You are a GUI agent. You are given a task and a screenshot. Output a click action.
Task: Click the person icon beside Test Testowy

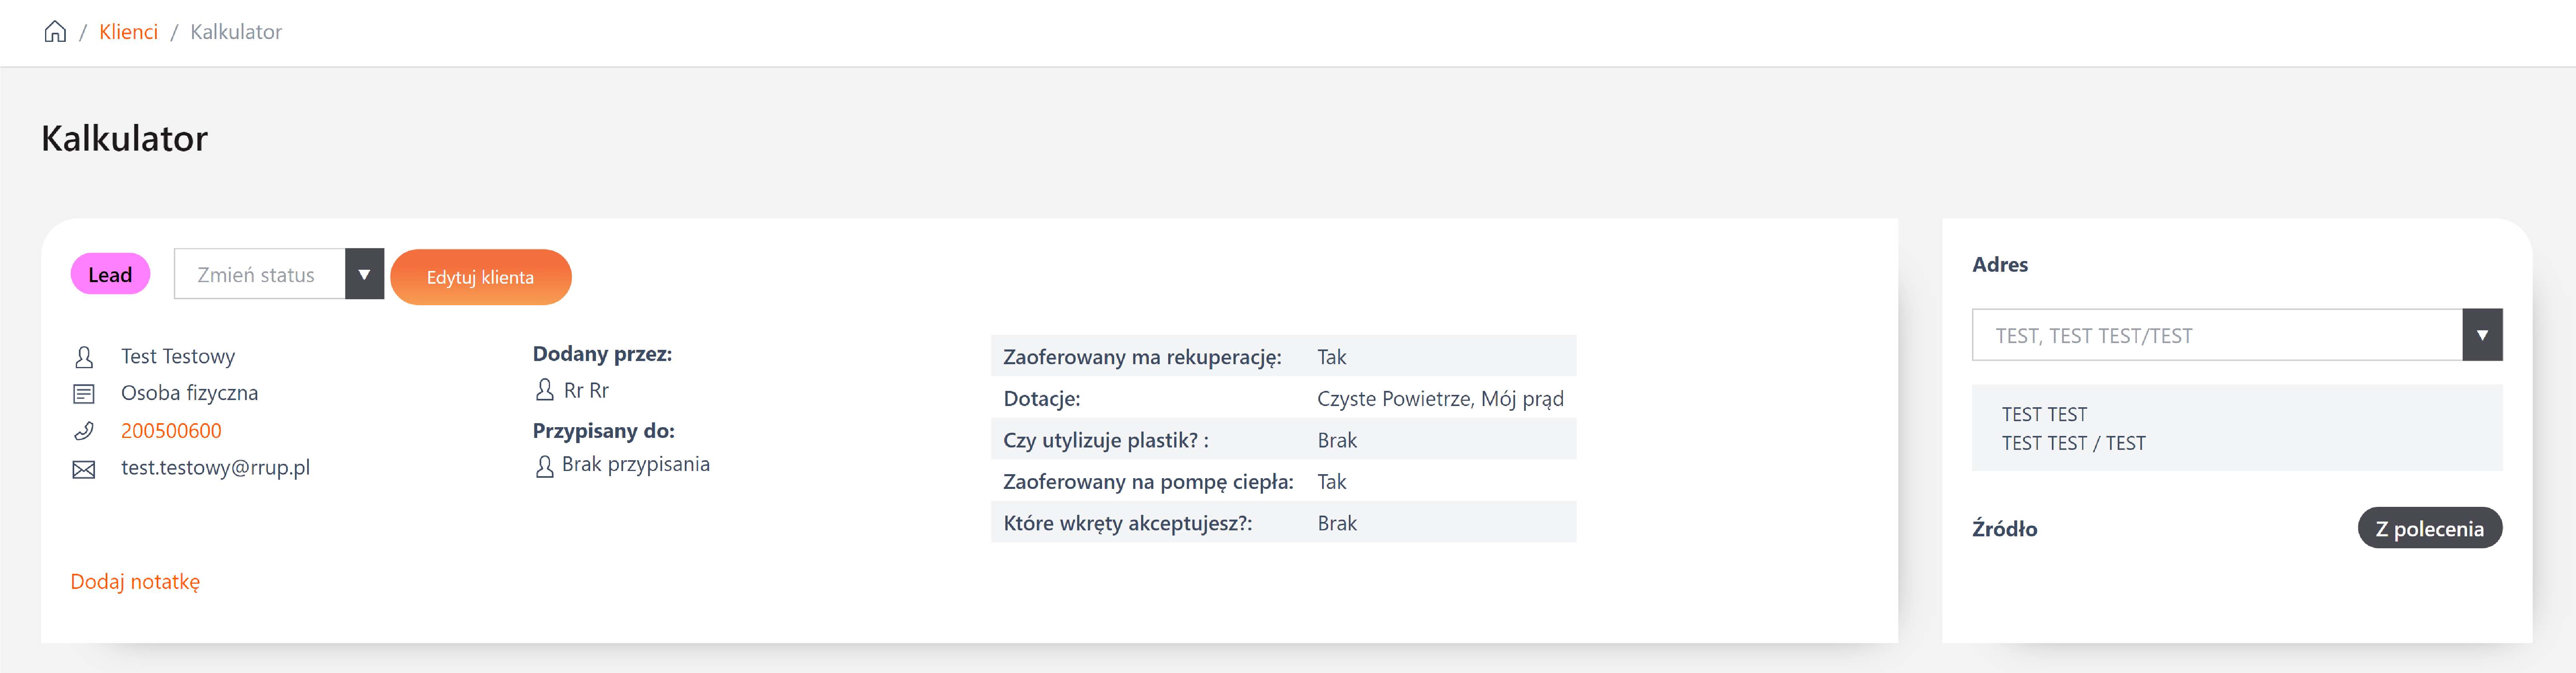coord(84,357)
